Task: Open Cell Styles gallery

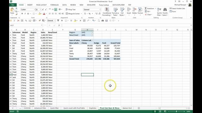Action: [x=122, y=12]
